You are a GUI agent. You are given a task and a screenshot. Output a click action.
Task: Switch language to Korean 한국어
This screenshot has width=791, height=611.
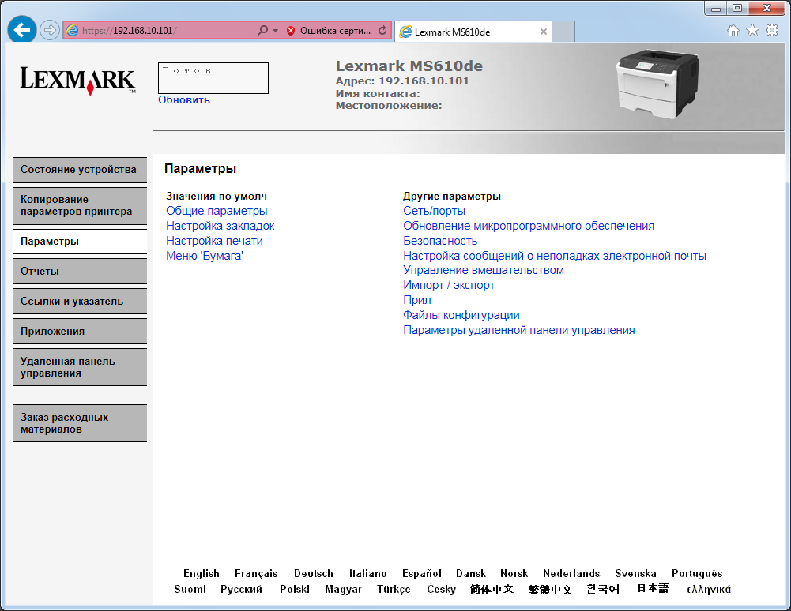tap(603, 589)
